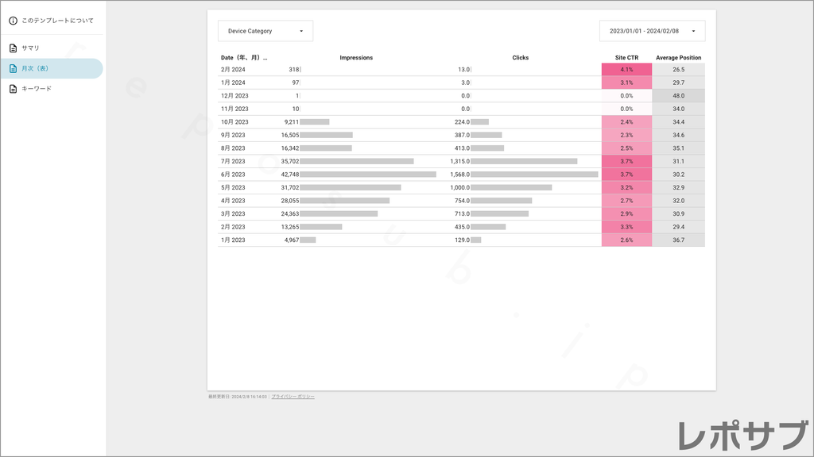Open このテンプレートについて page
The height and width of the screenshot is (457, 814).
tap(57, 21)
